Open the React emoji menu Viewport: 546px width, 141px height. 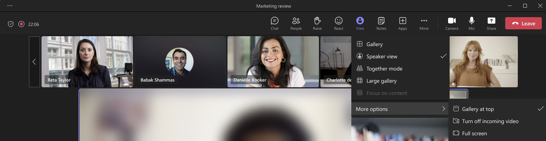pos(338,23)
